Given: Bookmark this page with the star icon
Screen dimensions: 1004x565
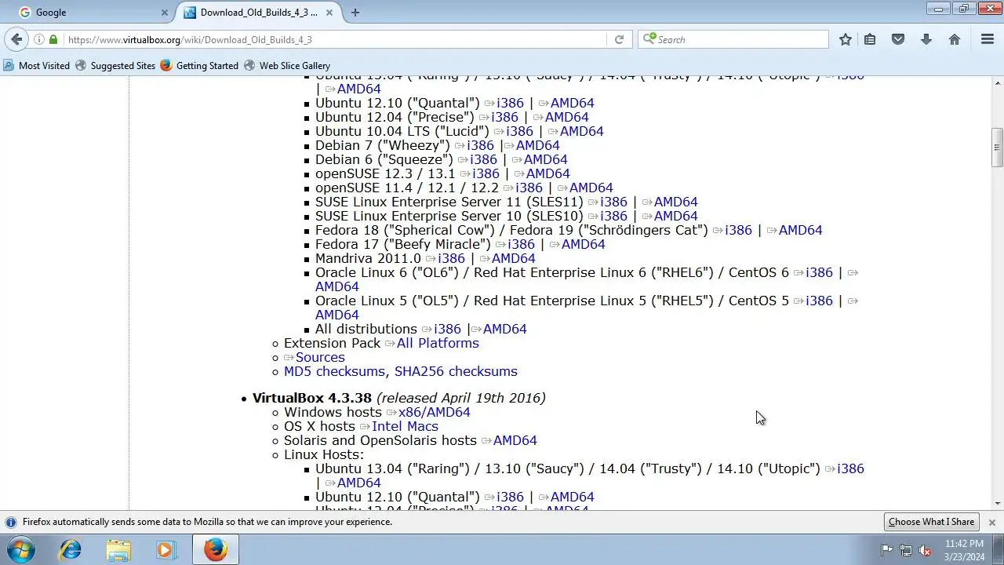Looking at the screenshot, I should [x=845, y=39].
